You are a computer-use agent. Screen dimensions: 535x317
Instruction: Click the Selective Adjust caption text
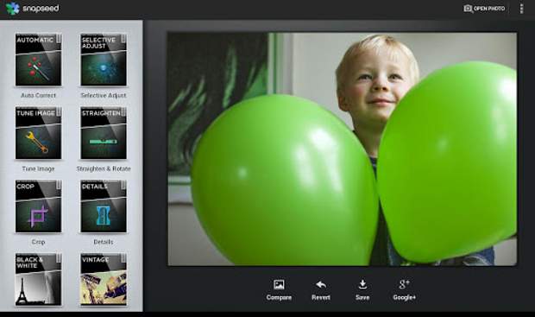104,95
